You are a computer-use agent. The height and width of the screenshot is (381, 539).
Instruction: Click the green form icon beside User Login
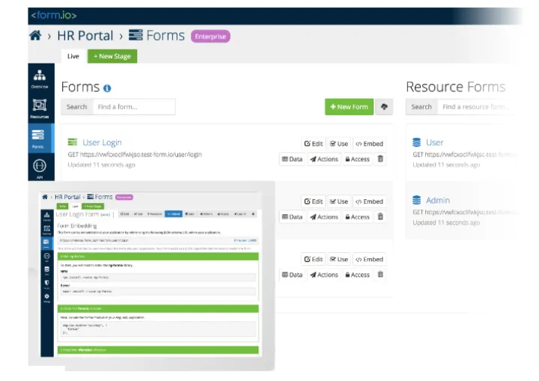pyautogui.click(x=73, y=142)
